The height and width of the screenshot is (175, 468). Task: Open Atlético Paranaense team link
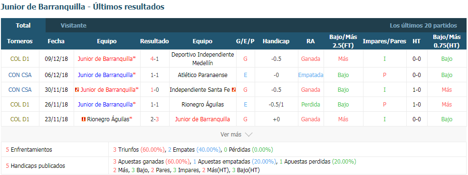pos(203,75)
